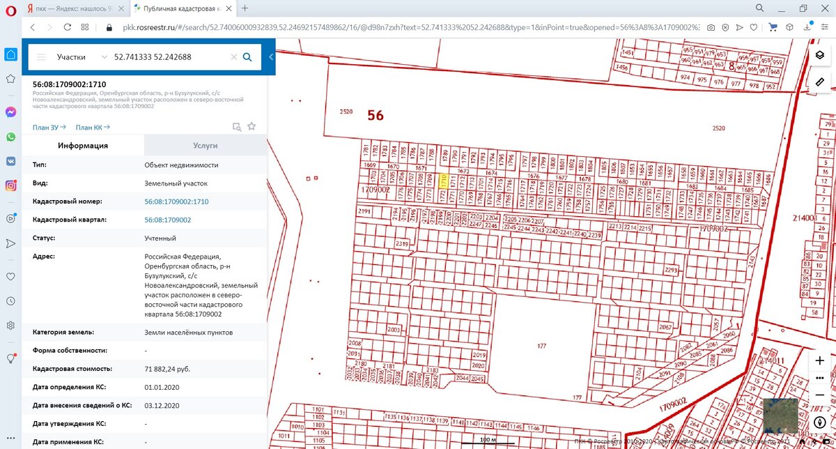The height and width of the screenshot is (449, 836).
Task: Take a snapshot with camera icon
Action: pyautogui.click(x=711, y=27)
